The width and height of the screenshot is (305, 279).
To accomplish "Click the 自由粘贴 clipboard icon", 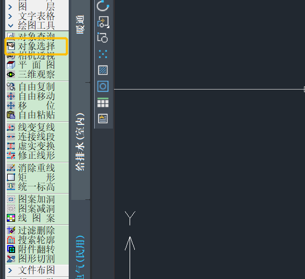I will [x=11, y=115].
